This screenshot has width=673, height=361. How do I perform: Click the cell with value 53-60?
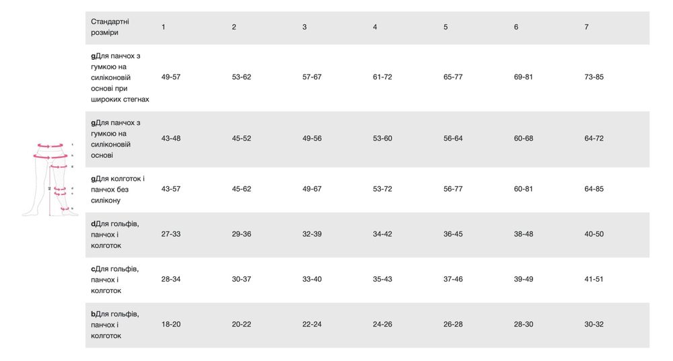[382, 138]
